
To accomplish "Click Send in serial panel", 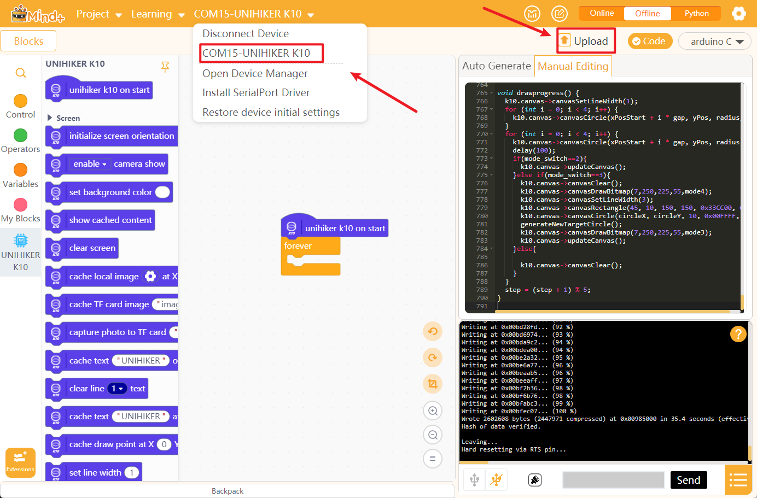I will pyautogui.click(x=689, y=480).
